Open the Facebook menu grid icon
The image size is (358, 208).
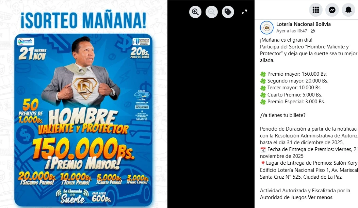[316, 10]
